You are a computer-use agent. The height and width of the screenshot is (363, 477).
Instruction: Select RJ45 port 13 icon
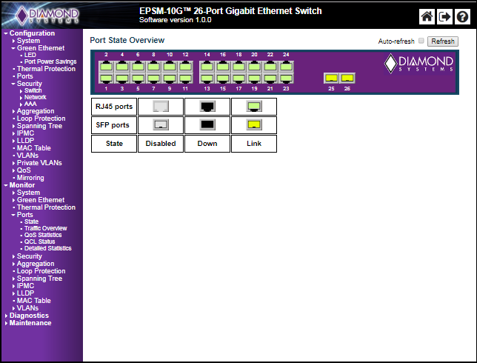tap(207, 78)
